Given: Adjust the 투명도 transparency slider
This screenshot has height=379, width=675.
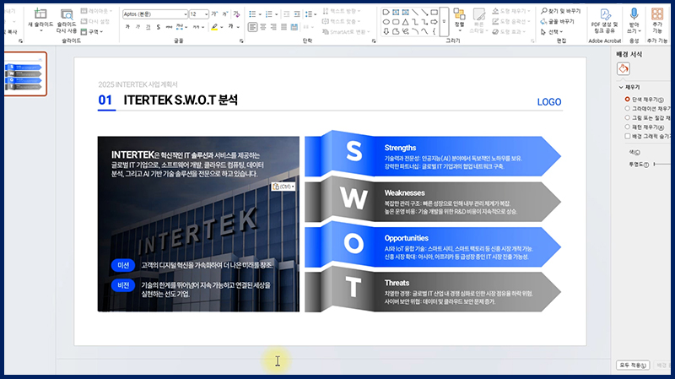Looking at the screenshot, I should click(x=662, y=164).
